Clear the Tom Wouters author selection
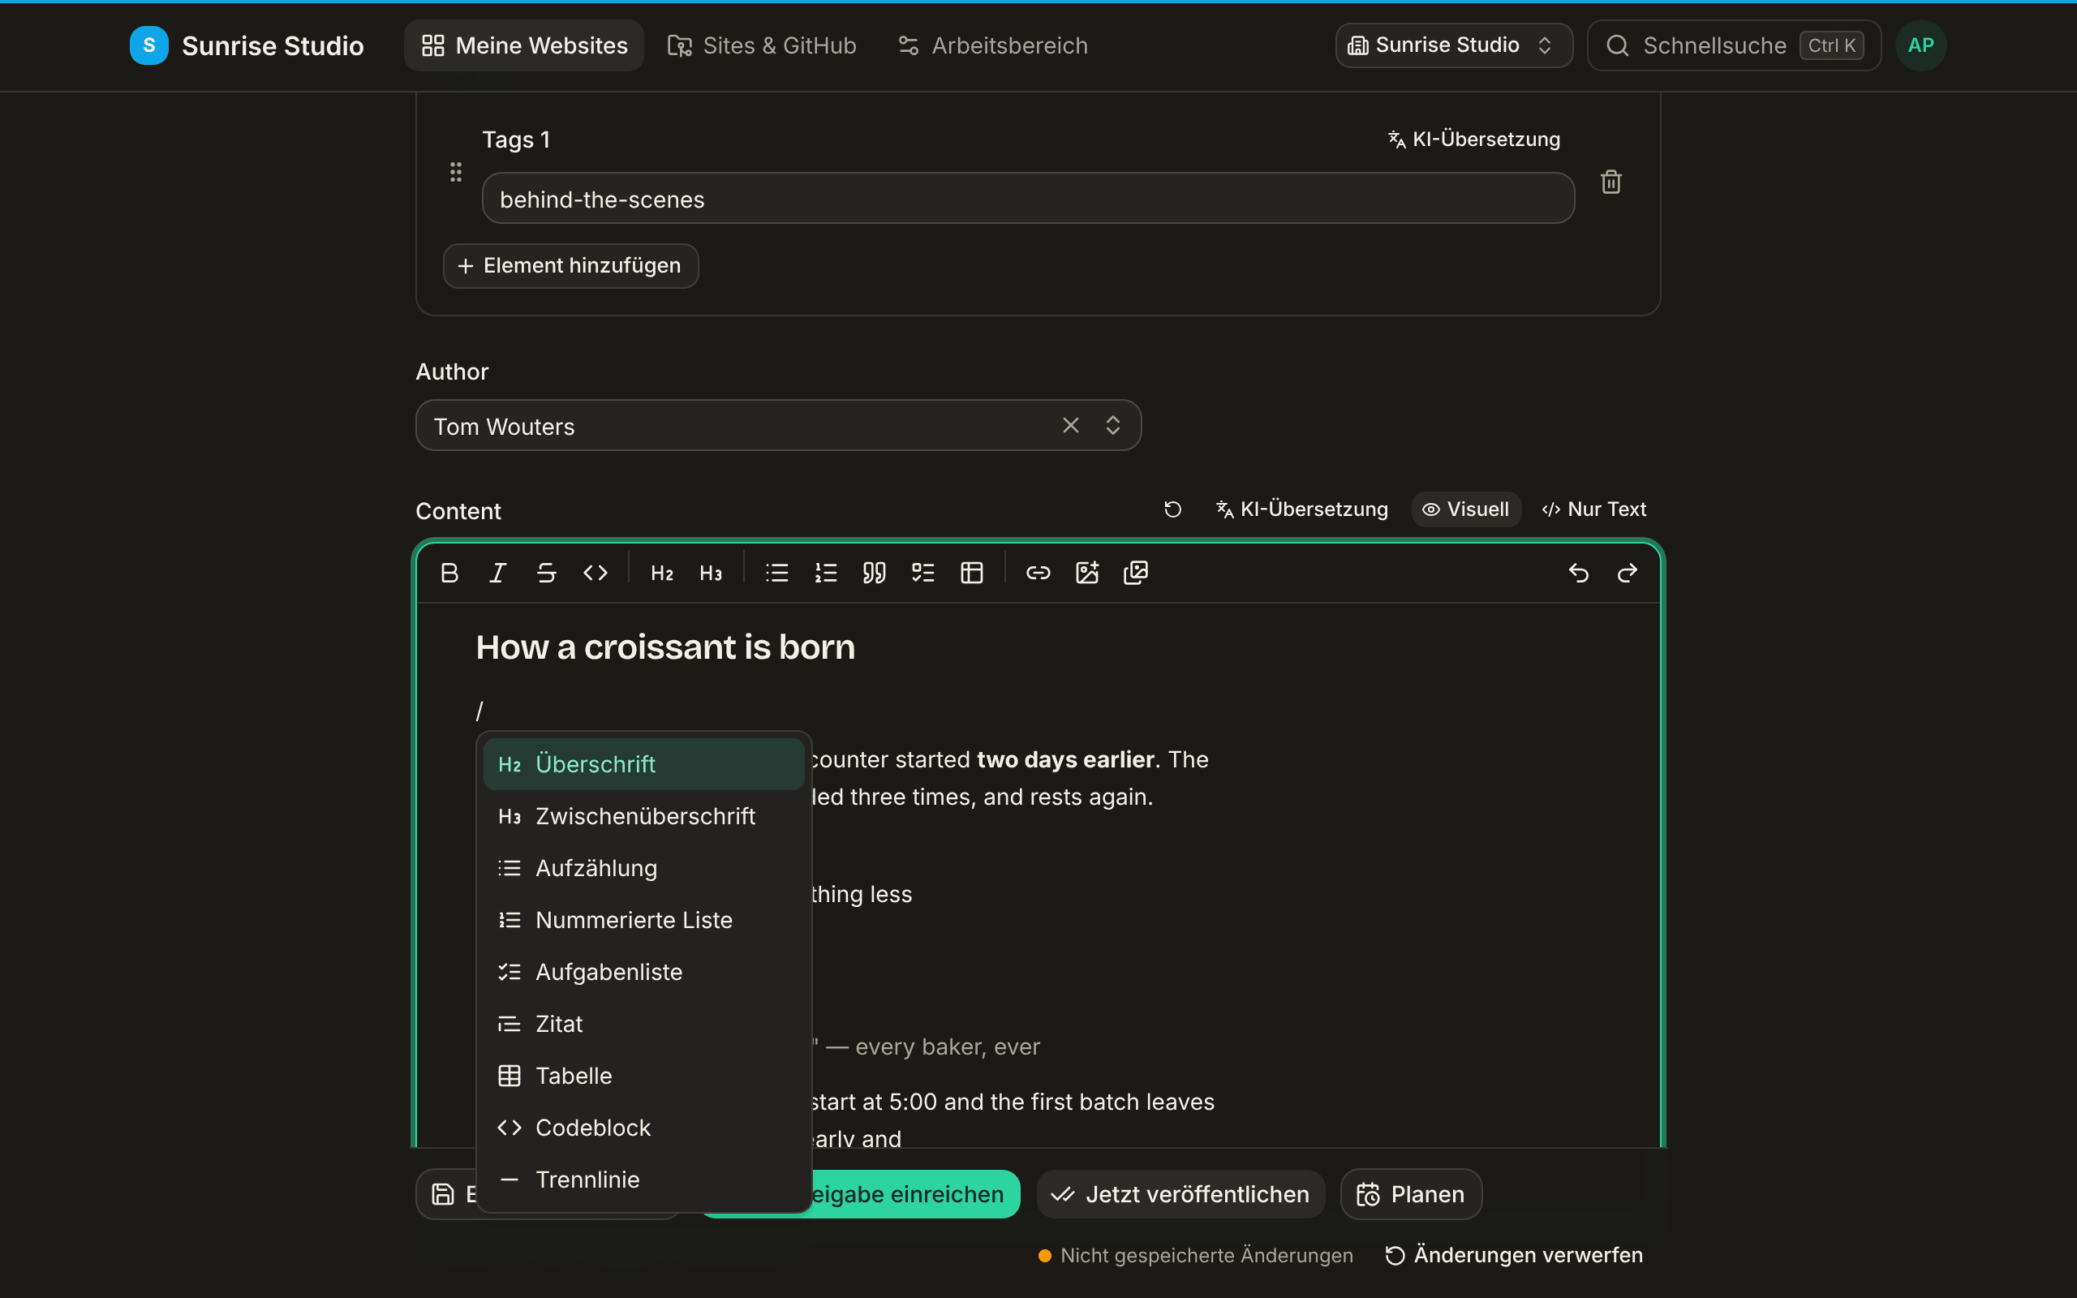The image size is (2077, 1298). coord(1070,425)
